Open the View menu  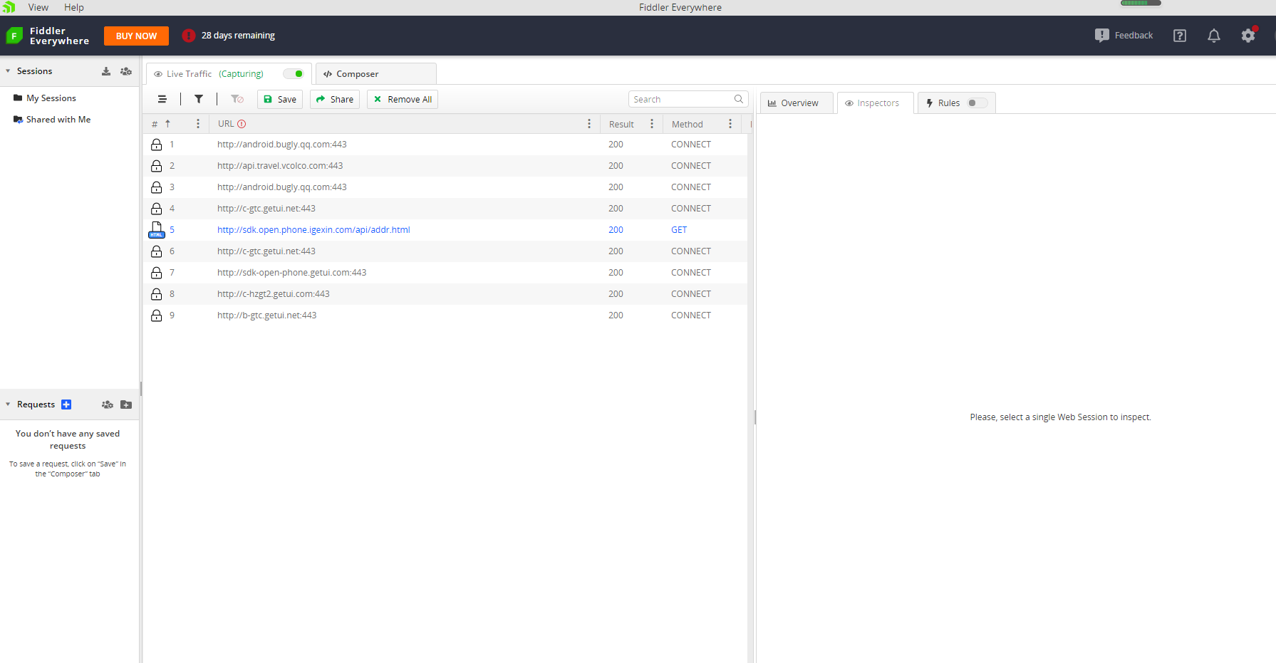click(x=38, y=7)
